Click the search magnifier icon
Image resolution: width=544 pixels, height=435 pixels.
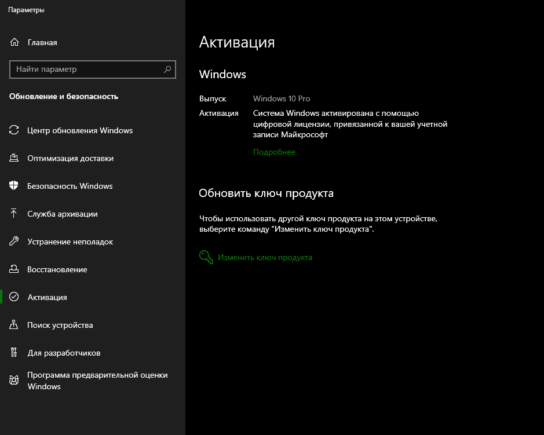(x=167, y=70)
